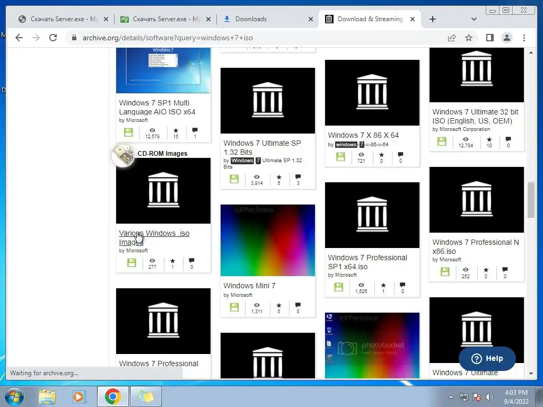Click floppy icon under Windows 7 Ultimate 32 bit
Image resolution: width=543 pixels, height=407 pixels.
pyautogui.click(x=442, y=141)
